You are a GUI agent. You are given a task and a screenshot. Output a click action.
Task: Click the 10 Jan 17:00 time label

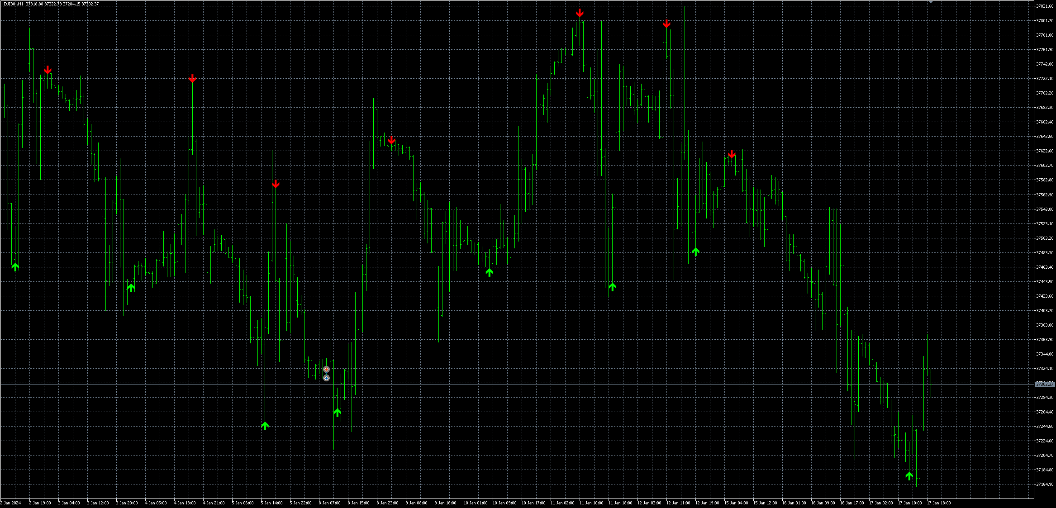(x=534, y=503)
